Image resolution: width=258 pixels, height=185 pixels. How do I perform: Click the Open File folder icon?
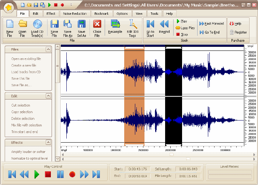click(x=22, y=24)
